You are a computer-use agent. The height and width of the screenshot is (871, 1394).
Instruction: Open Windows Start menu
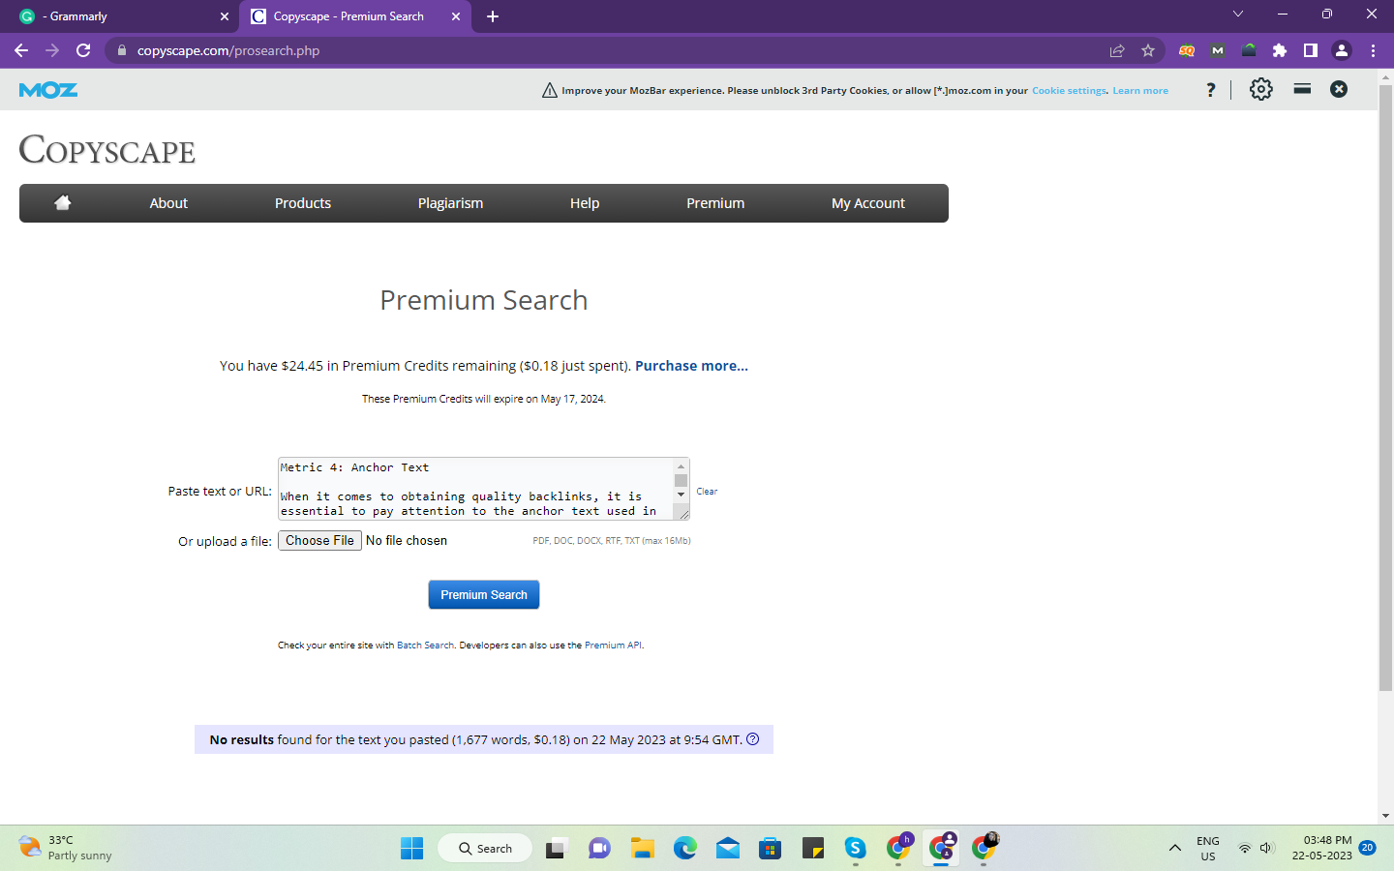pyautogui.click(x=411, y=849)
